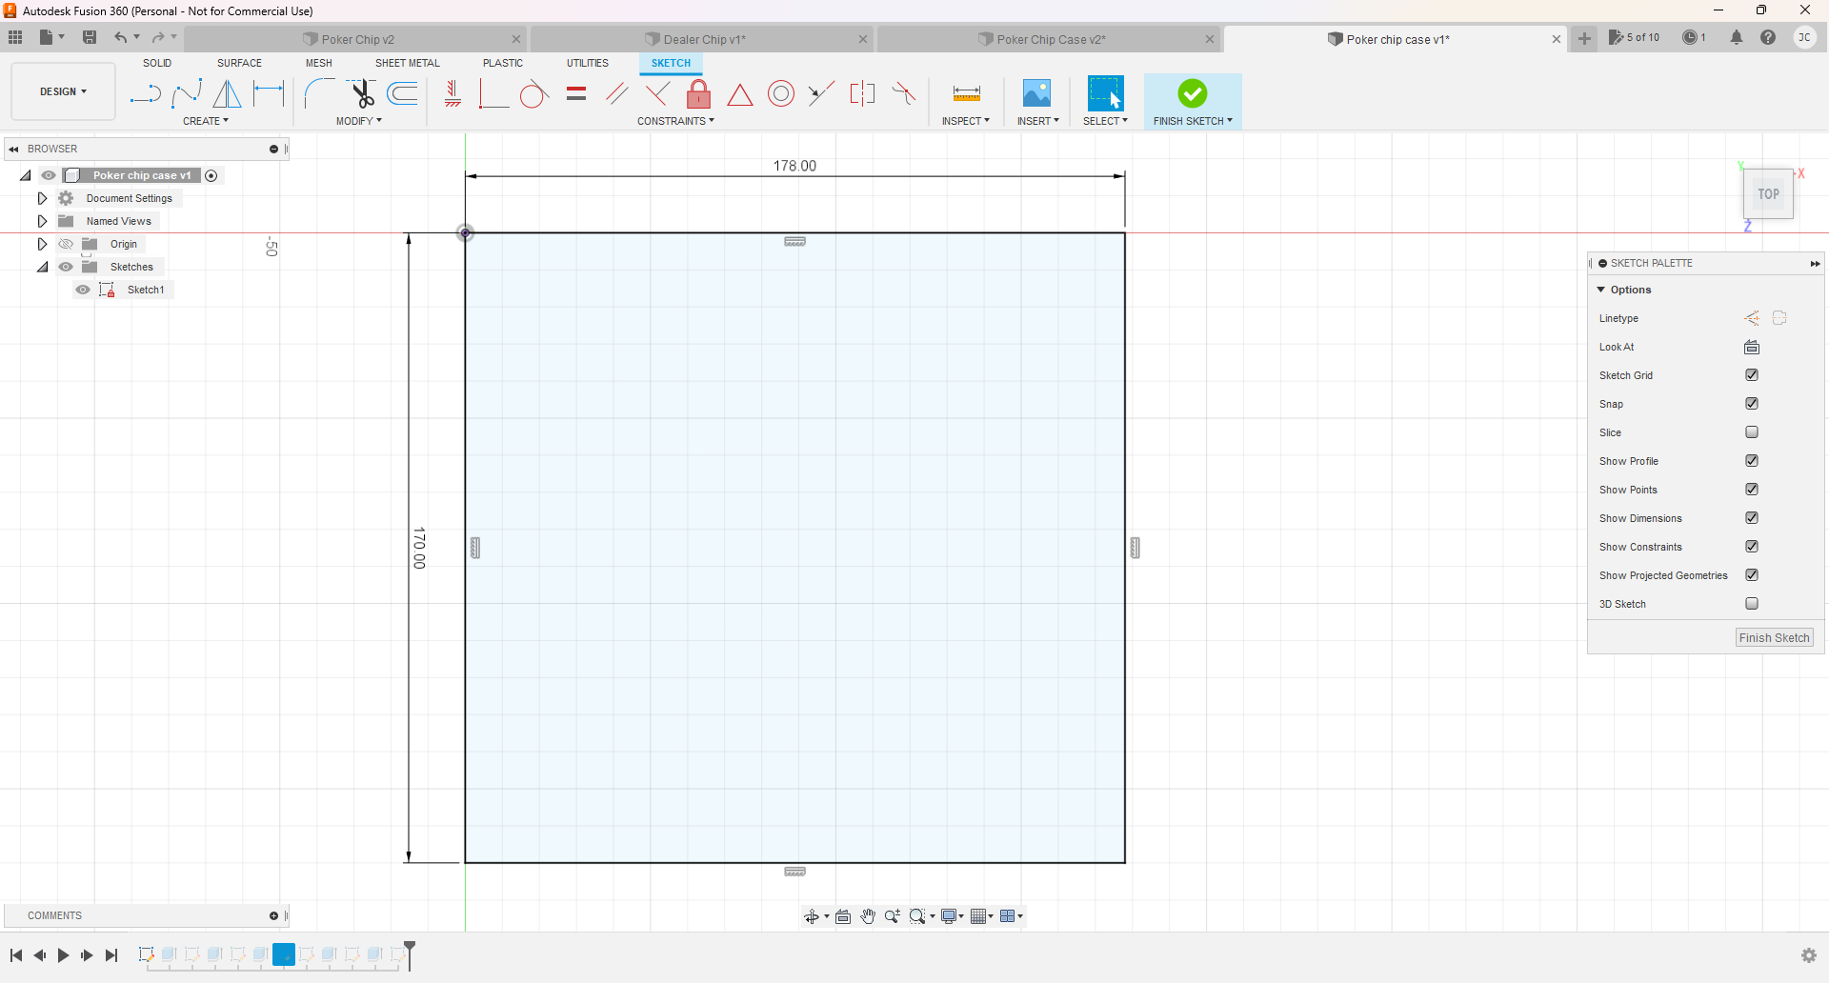Apply the Tangent constraint
The image size is (1829, 983).
tap(534, 93)
